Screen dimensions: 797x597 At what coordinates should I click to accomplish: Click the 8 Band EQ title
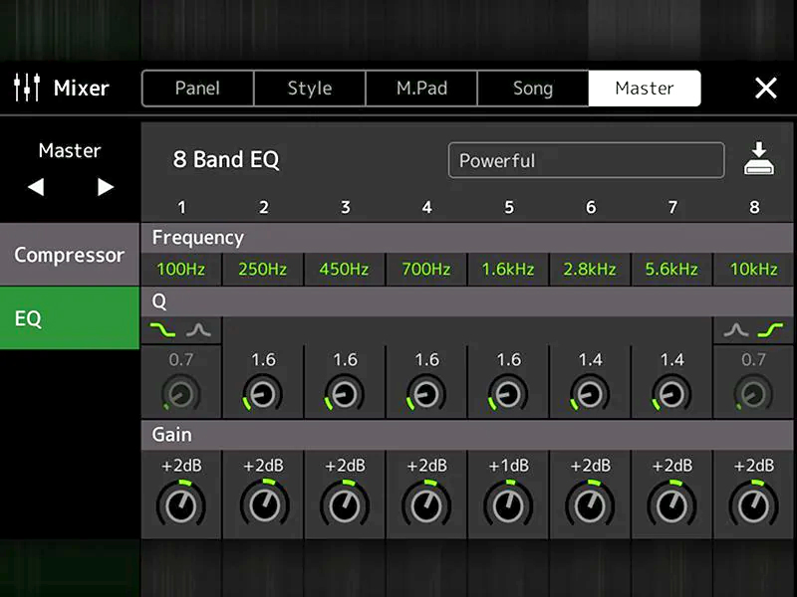click(x=226, y=159)
